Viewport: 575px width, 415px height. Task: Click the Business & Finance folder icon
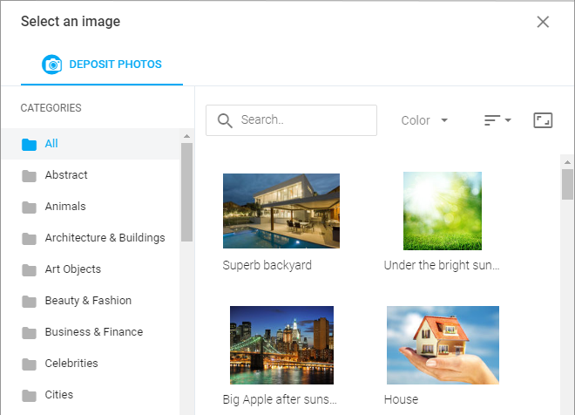click(x=29, y=332)
